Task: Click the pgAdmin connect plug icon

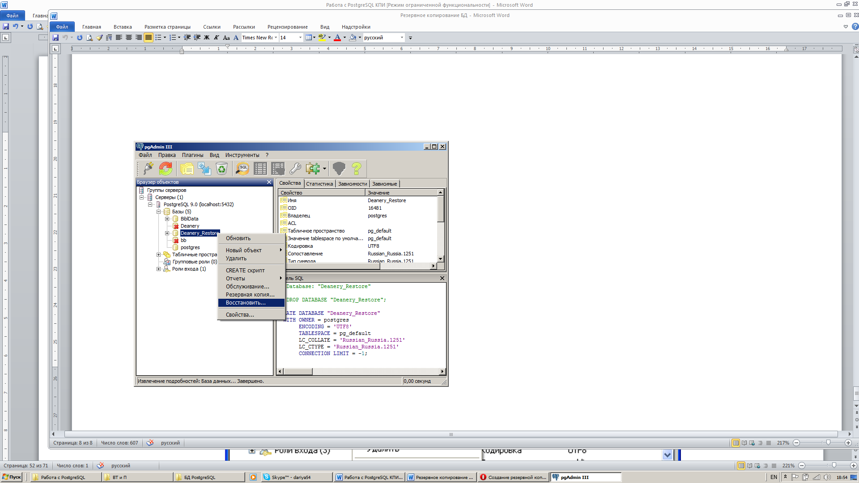Action: coord(148,169)
